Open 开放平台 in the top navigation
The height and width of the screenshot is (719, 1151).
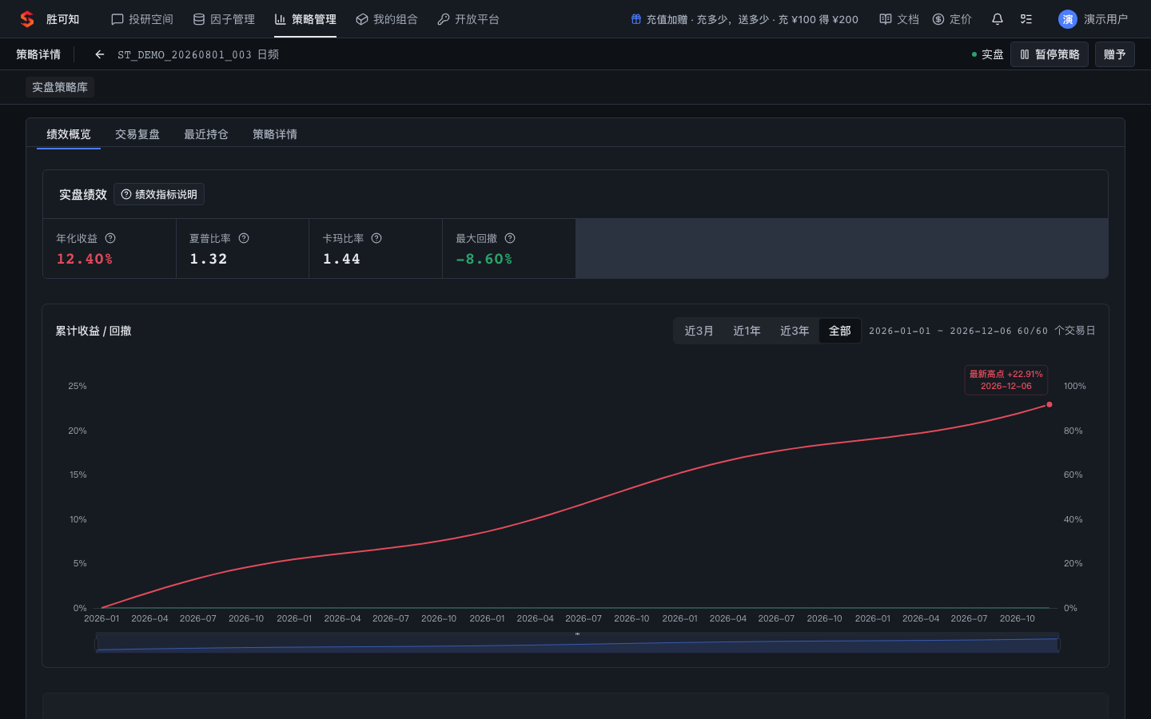[x=468, y=19]
